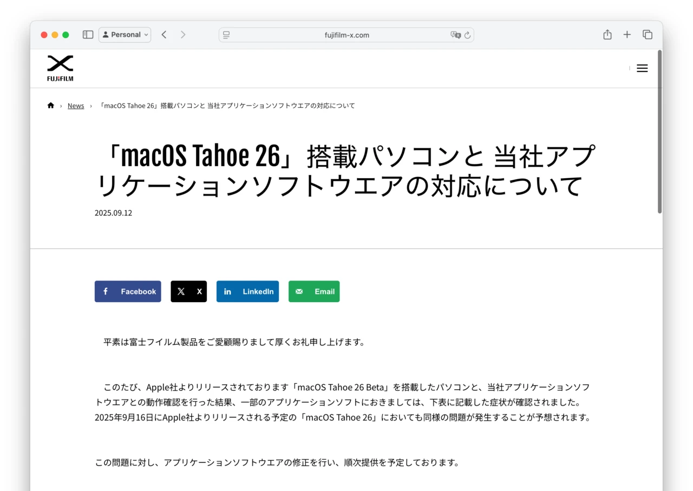Click the address bar to edit the URL
This screenshot has height=491, width=693.
coord(346,35)
